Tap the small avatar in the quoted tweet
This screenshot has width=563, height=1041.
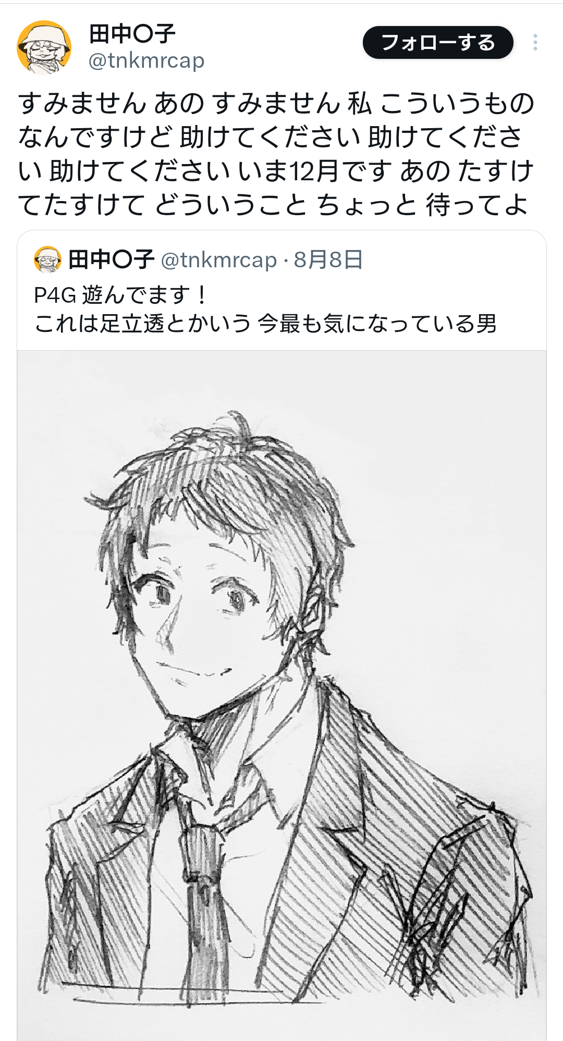[47, 259]
